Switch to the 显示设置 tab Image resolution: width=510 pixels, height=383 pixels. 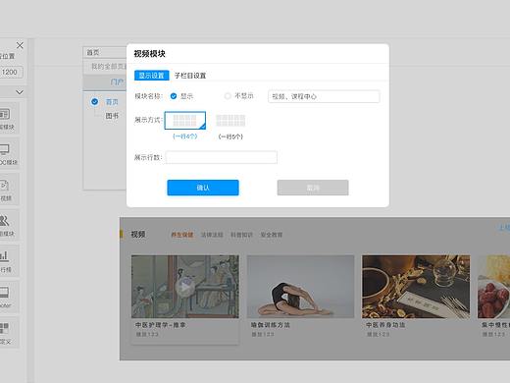click(151, 76)
